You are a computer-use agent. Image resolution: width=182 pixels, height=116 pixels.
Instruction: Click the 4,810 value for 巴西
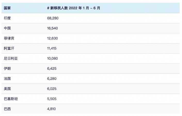pos(51,109)
